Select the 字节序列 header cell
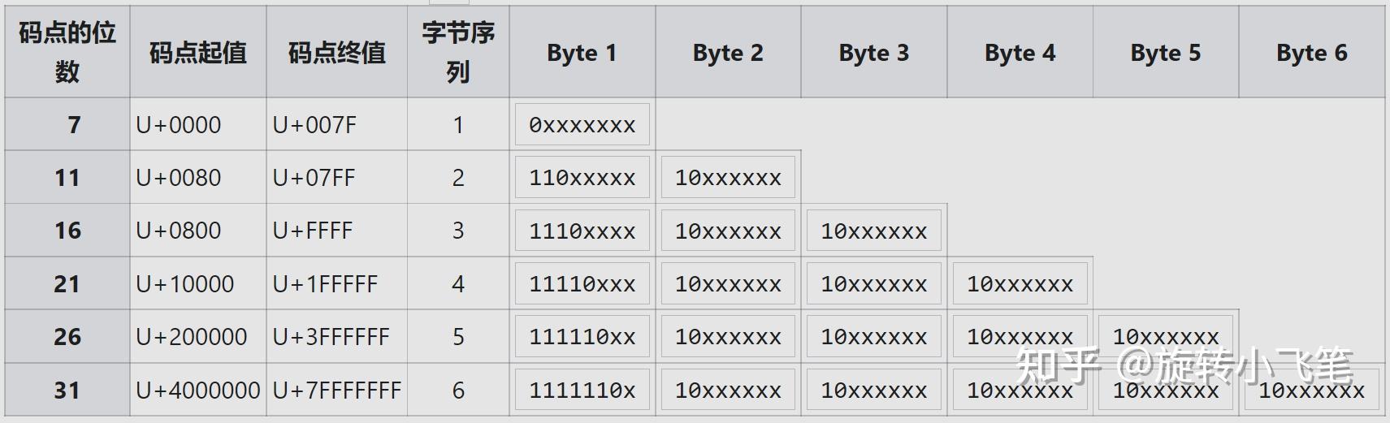 pyautogui.click(x=458, y=52)
